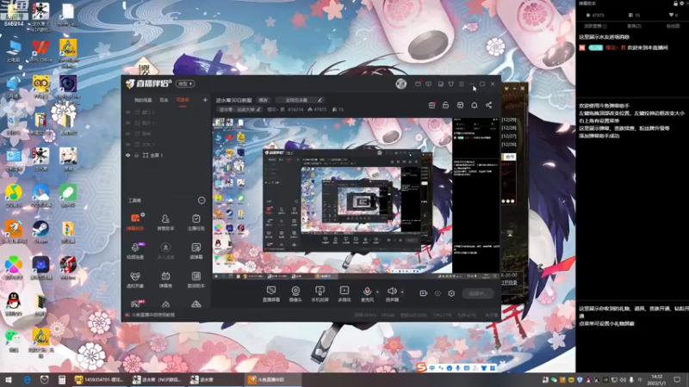Open the 贵宾(2) tab in the 弹幕助手 panel
Image resolution: width=689 pixels, height=387 pixels.
tap(634, 27)
